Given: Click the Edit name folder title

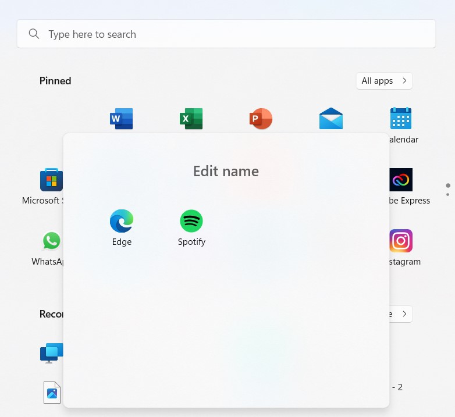Looking at the screenshot, I should pos(226,171).
